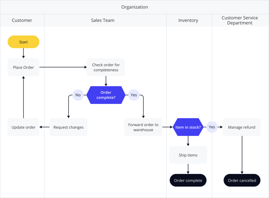Click the black Order complete end node
269x198 pixels.
(x=188, y=180)
